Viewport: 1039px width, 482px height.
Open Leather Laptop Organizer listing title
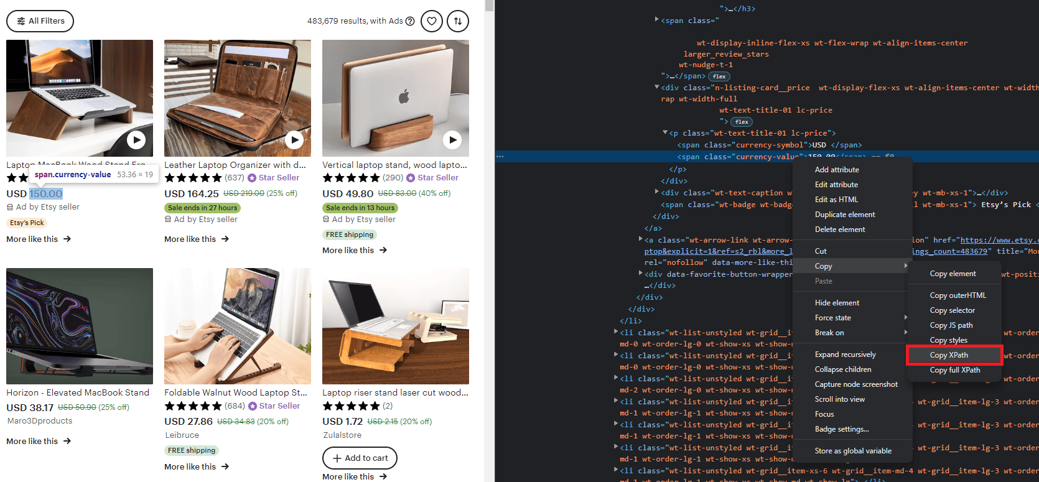click(235, 165)
